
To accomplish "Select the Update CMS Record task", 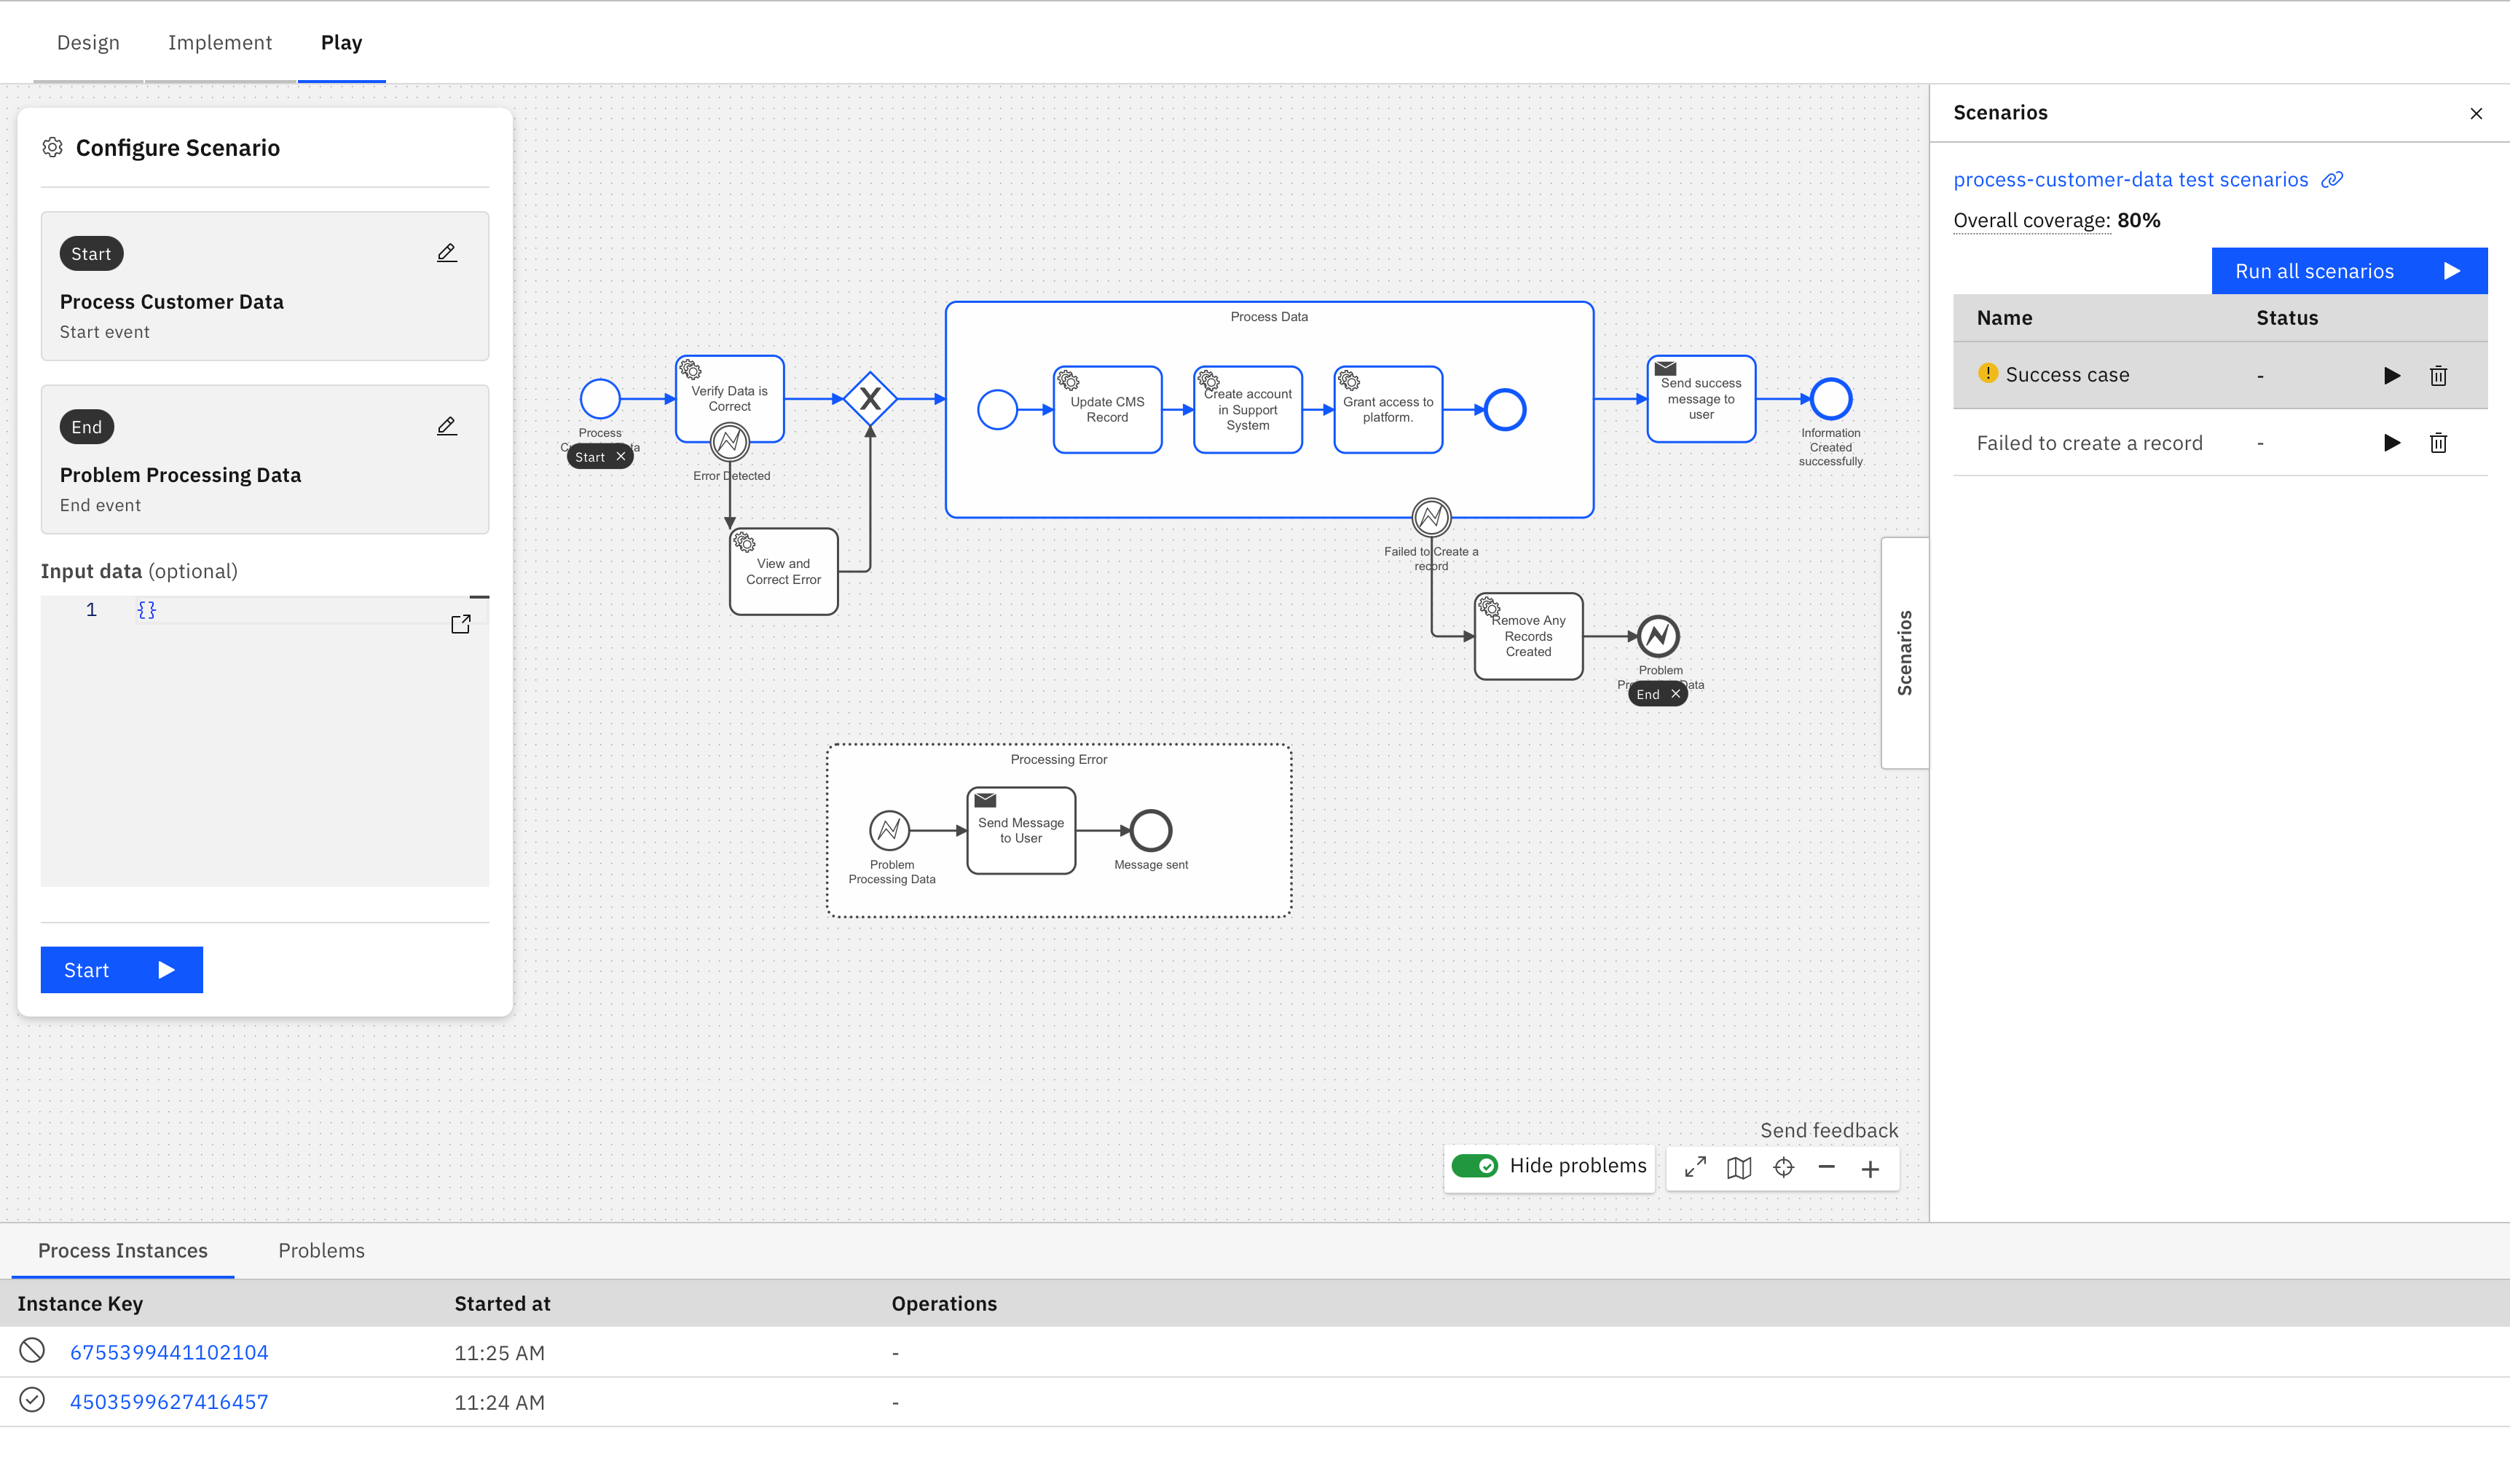I will (x=1108, y=410).
